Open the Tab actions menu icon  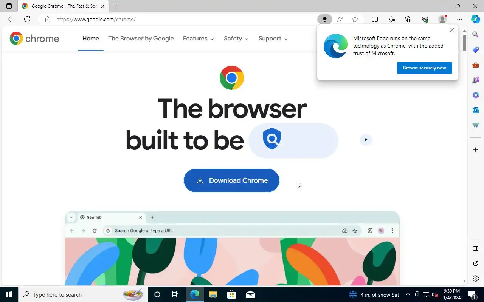(x=9, y=6)
